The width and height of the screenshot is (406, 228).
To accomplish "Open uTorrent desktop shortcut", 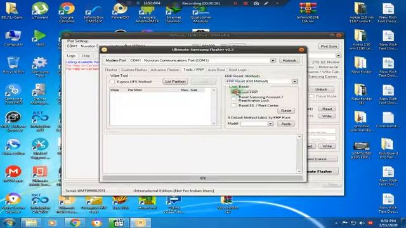I will 40,11.
